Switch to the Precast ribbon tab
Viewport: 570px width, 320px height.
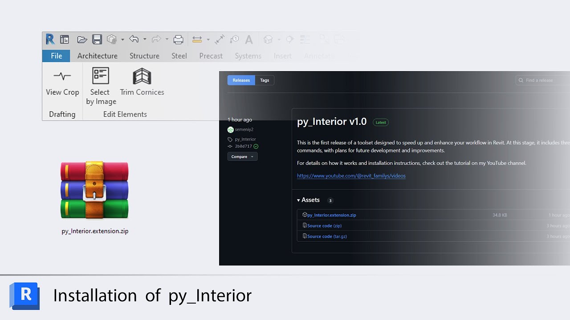211,56
